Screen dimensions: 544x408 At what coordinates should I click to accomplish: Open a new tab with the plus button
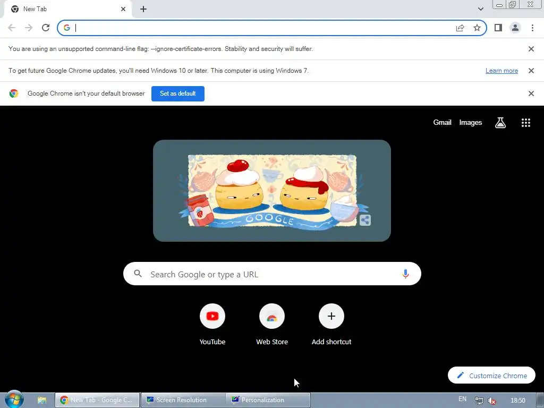click(x=143, y=9)
